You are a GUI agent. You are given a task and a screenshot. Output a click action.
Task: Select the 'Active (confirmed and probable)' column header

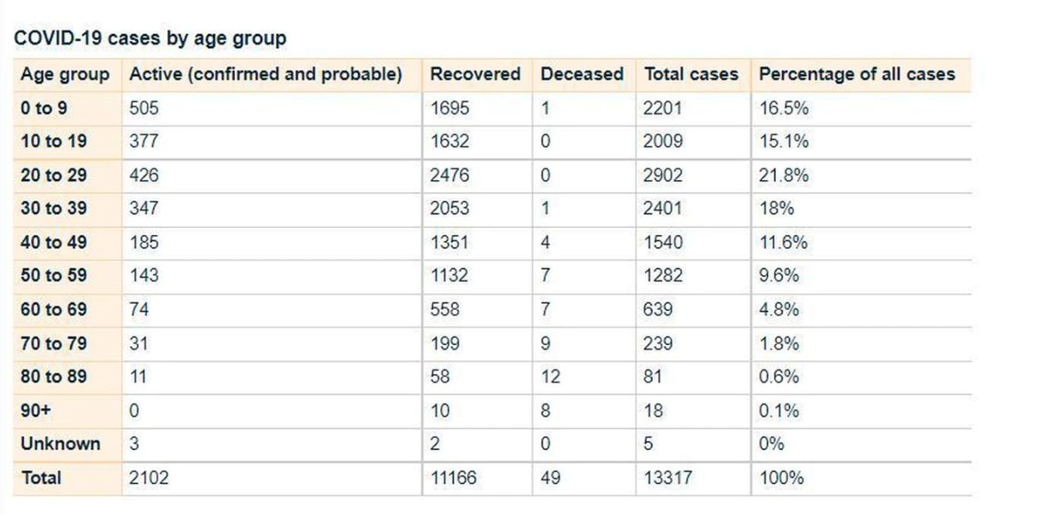click(x=265, y=74)
